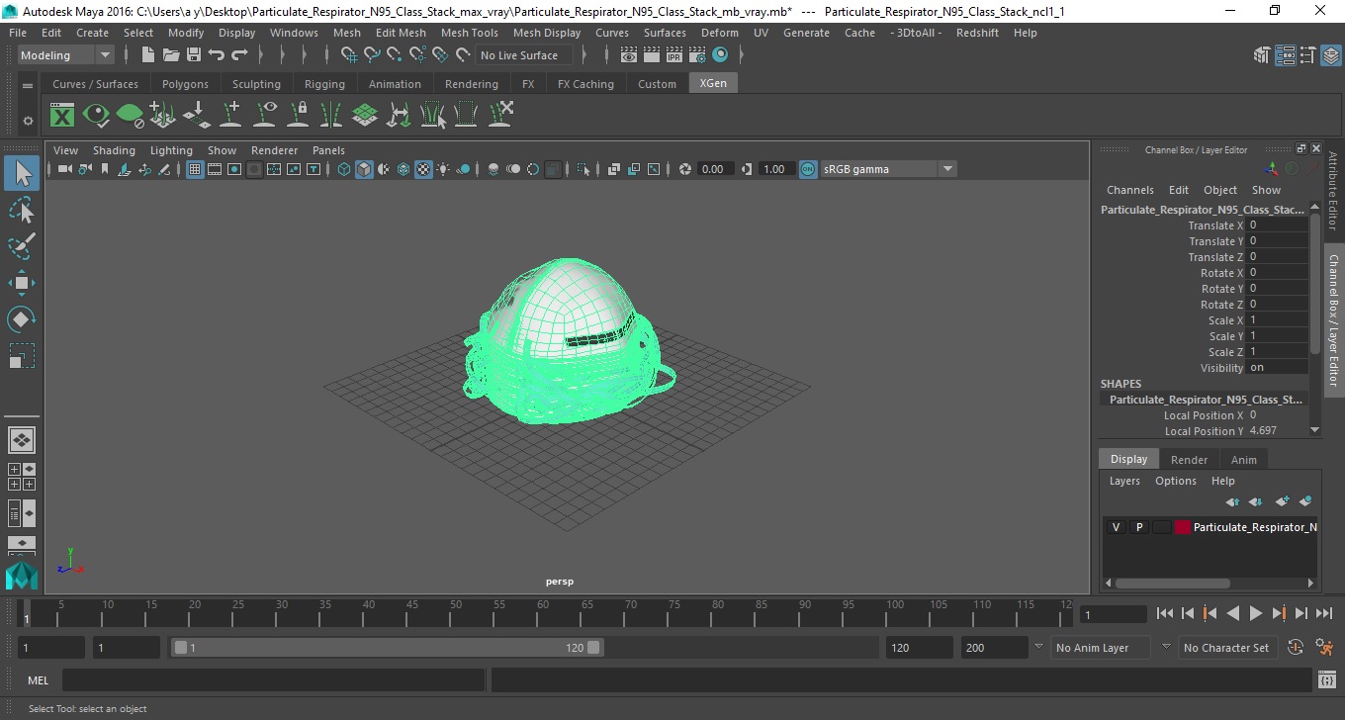Switch to the Render layer tab
Image resolution: width=1345 pixels, height=720 pixels.
pos(1189,460)
